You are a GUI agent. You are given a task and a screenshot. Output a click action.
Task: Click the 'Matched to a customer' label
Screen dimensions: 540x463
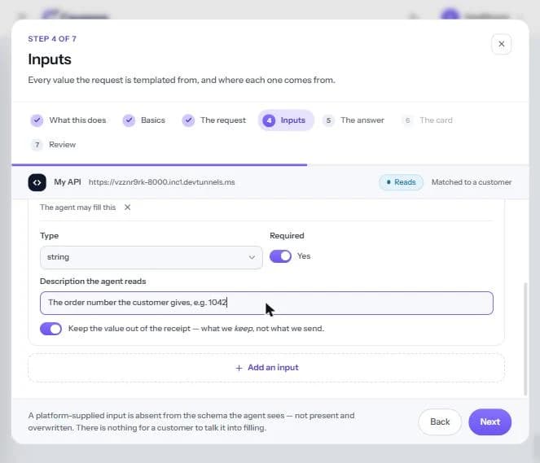pos(472,182)
